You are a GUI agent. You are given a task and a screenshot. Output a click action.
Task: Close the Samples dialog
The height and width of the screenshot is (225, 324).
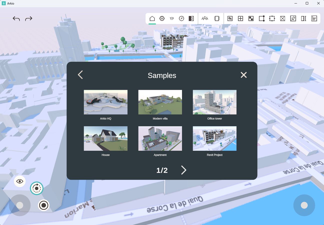click(x=244, y=75)
